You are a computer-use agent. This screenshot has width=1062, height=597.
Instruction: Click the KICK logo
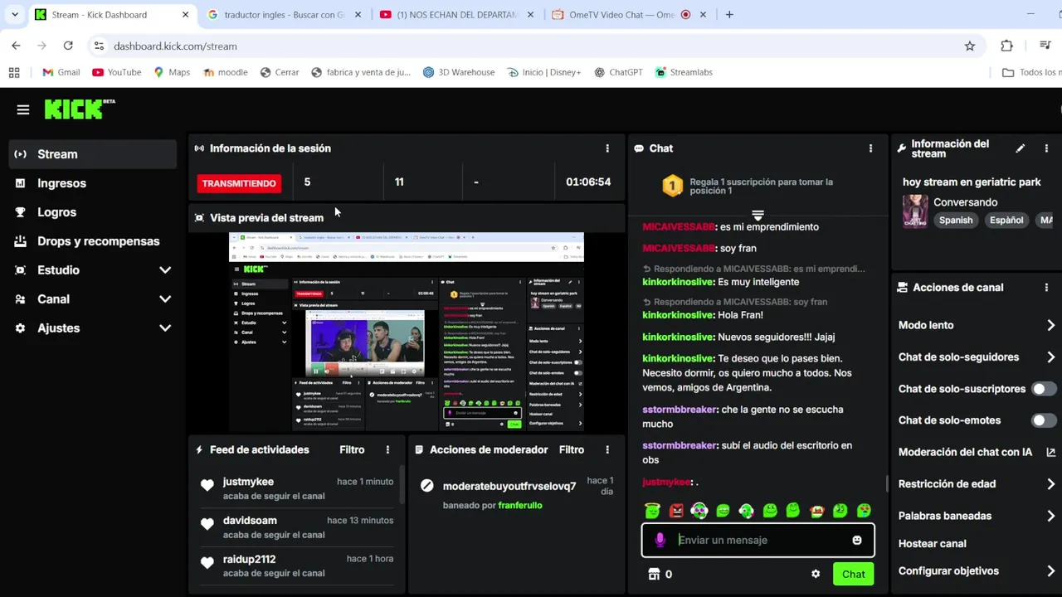click(80, 109)
